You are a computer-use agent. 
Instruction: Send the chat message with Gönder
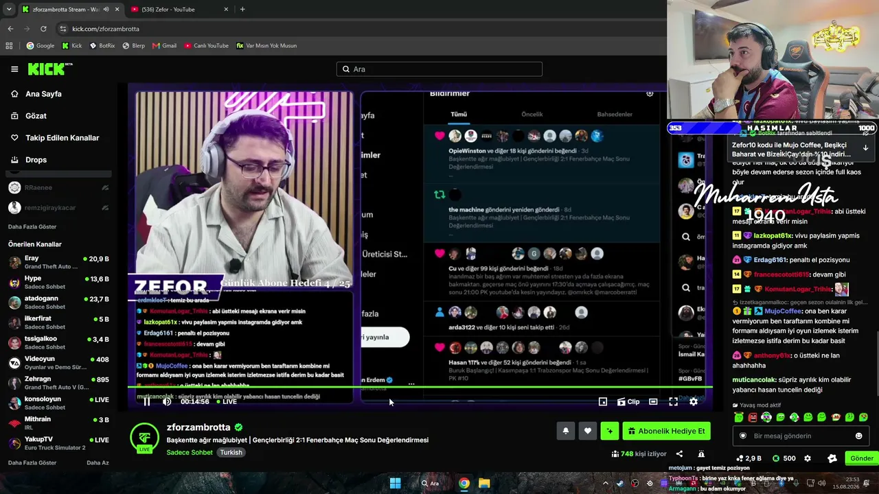pyautogui.click(x=862, y=458)
